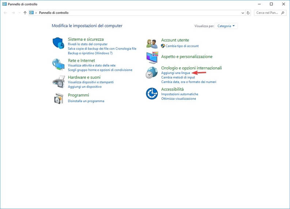Click the Back navigation arrow
The height and width of the screenshot is (209, 290).
coord(5,13)
